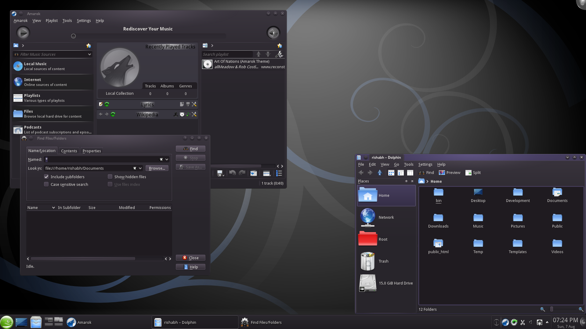Expand the Look in location dropdown
The height and width of the screenshot is (329, 586).
coord(140,168)
